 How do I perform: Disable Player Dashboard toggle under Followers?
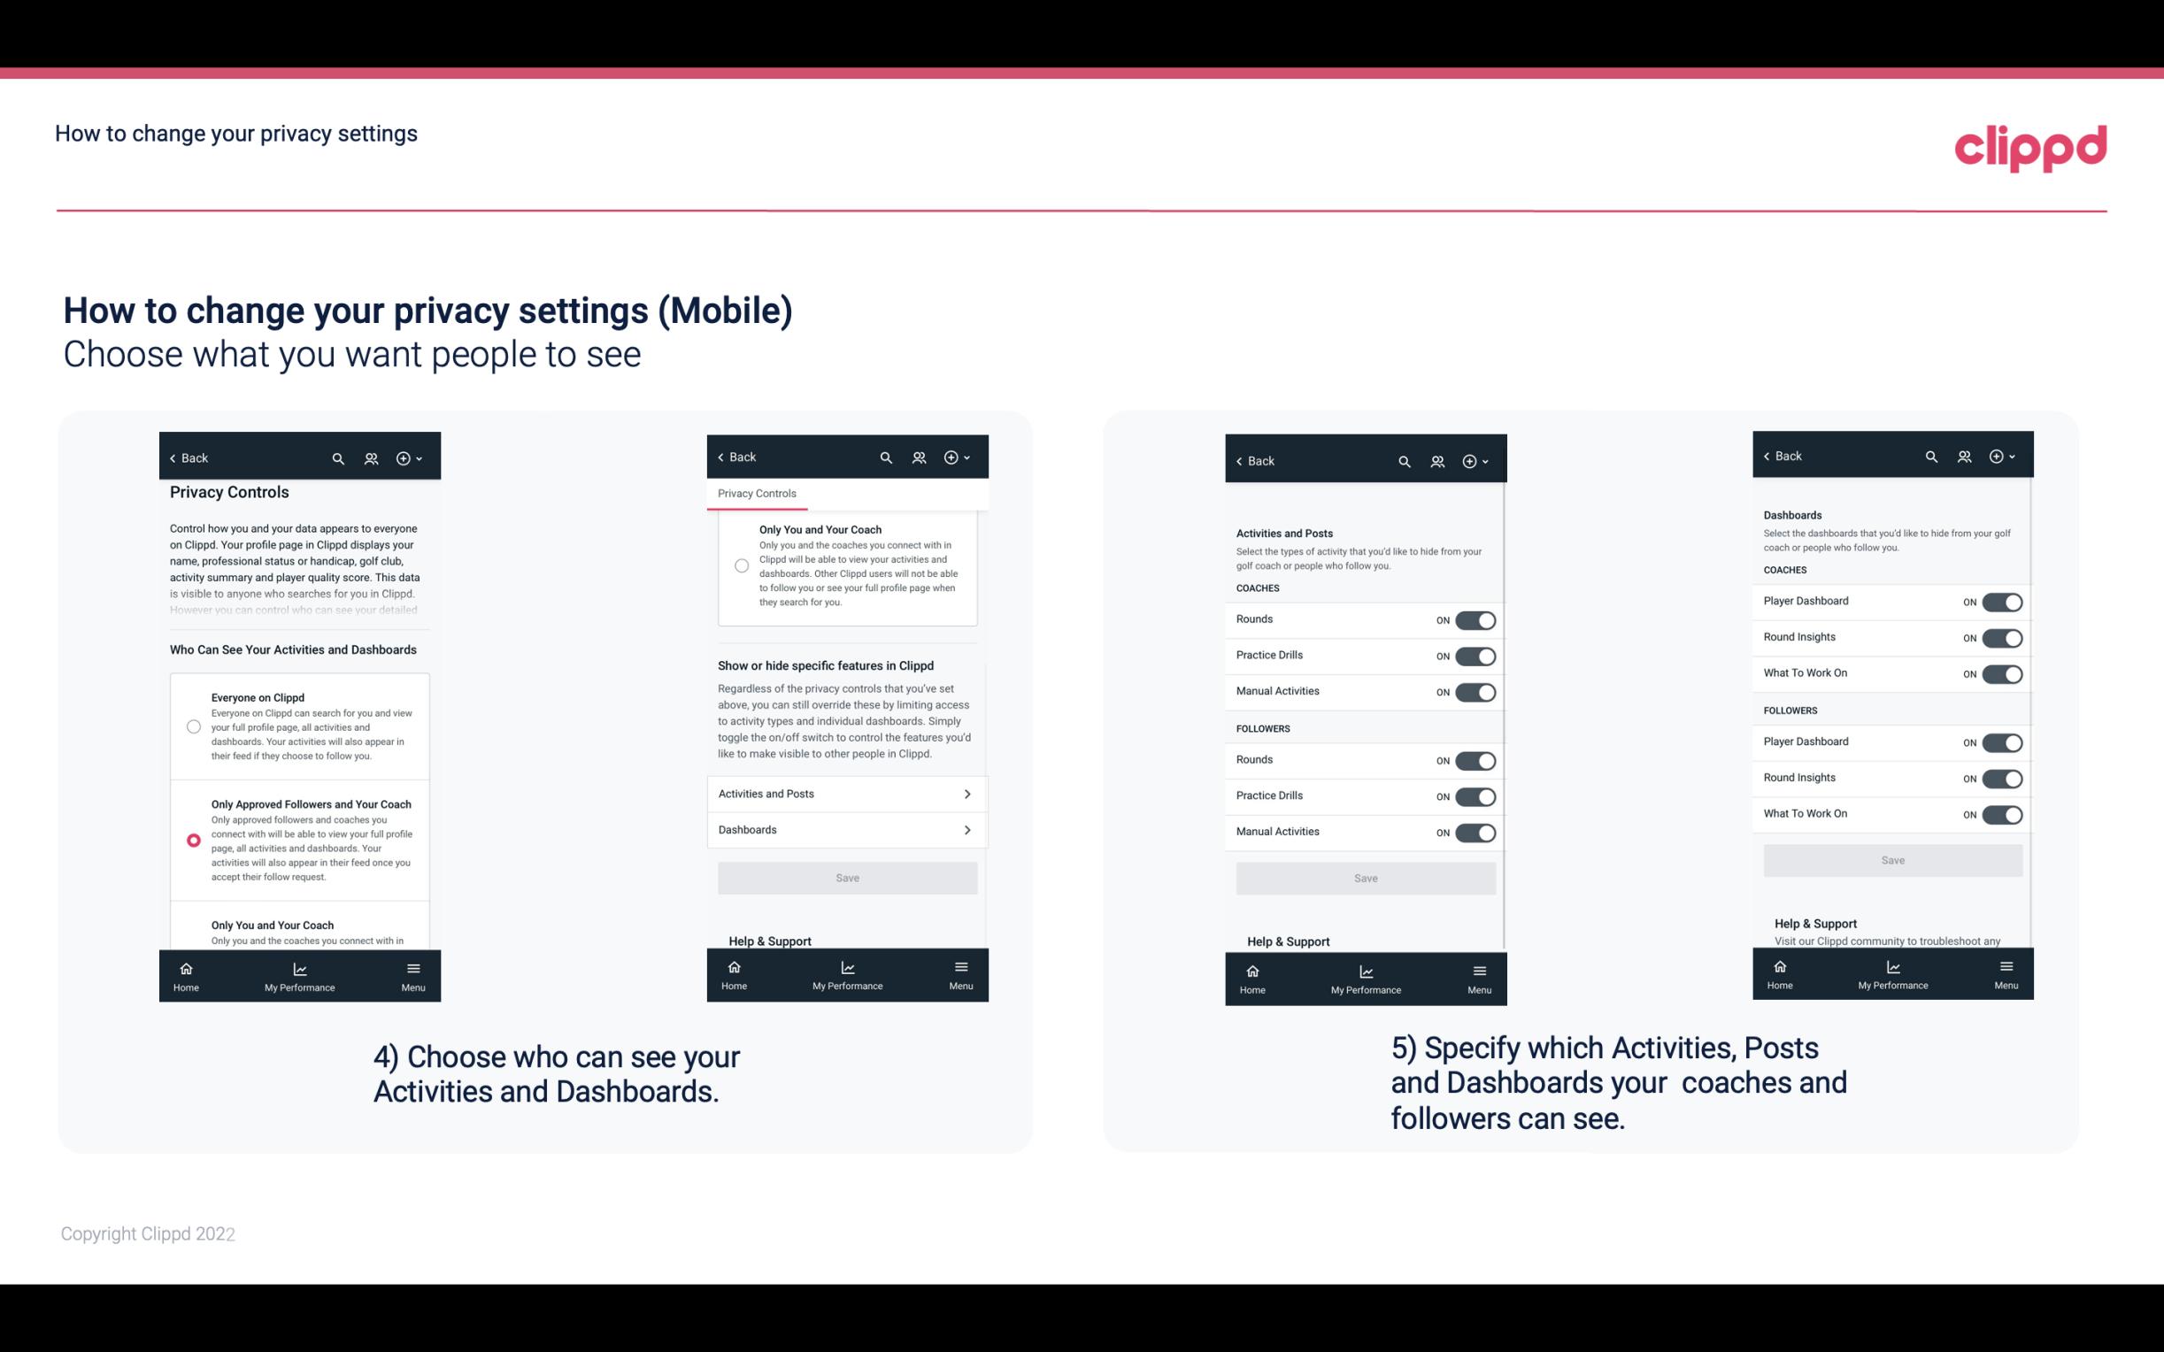coord(2002,740)
